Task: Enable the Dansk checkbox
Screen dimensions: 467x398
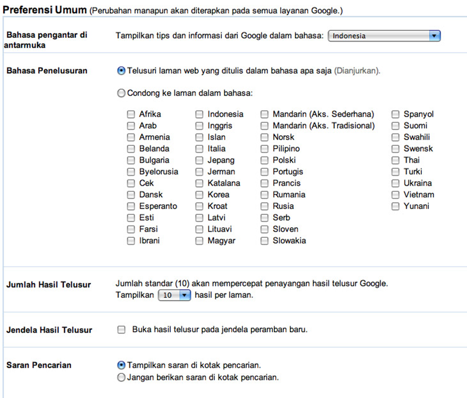Action: 131,195
